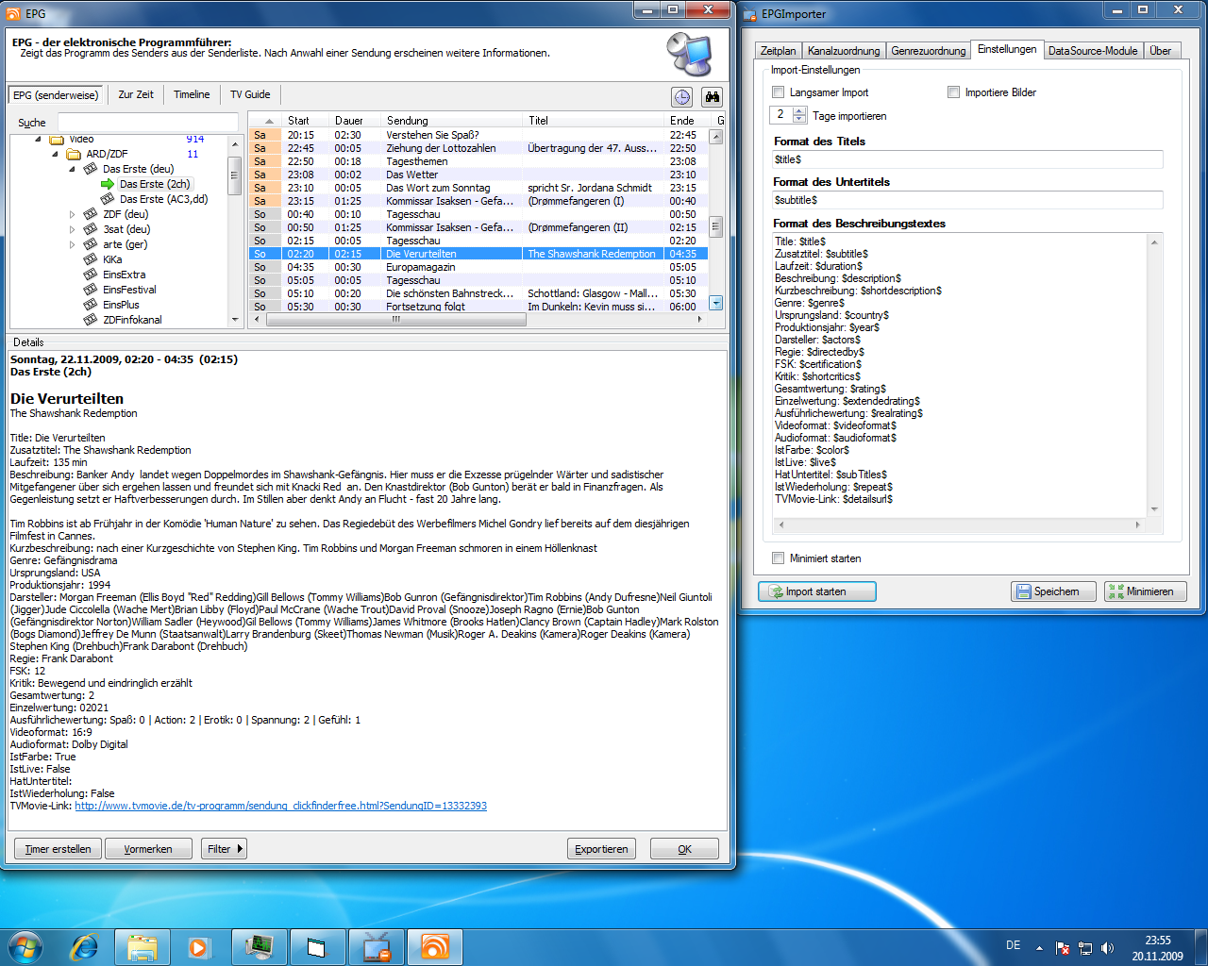1208x966 pixels.
Task: Open the TVMovie-Link URL
Action: [280, 806]
